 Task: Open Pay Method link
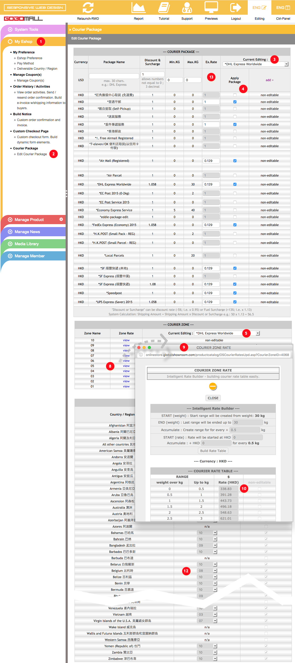[25, 63]
